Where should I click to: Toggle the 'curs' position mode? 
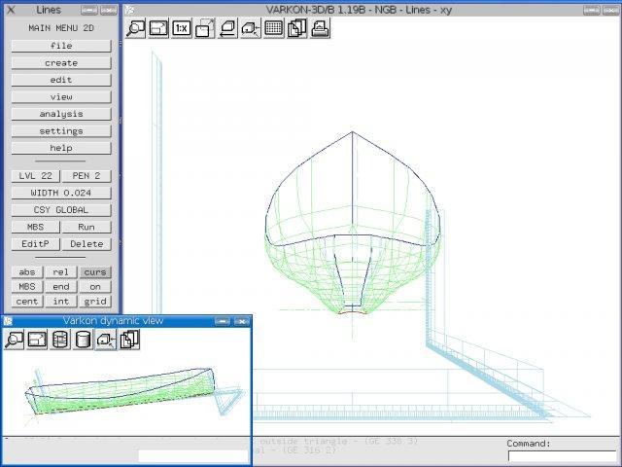point(94,272)
